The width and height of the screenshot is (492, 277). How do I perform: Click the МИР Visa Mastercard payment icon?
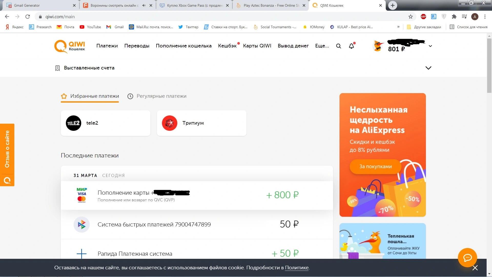82,195
